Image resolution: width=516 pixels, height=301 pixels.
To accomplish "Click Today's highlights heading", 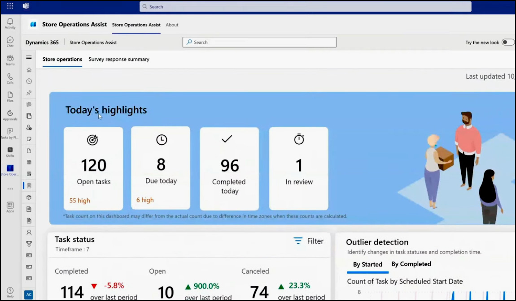I will (106, 110).
